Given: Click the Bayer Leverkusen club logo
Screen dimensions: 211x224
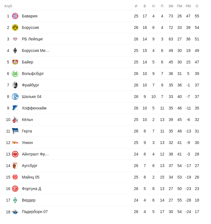Looking at the screenshot, I should click(15, 62).
